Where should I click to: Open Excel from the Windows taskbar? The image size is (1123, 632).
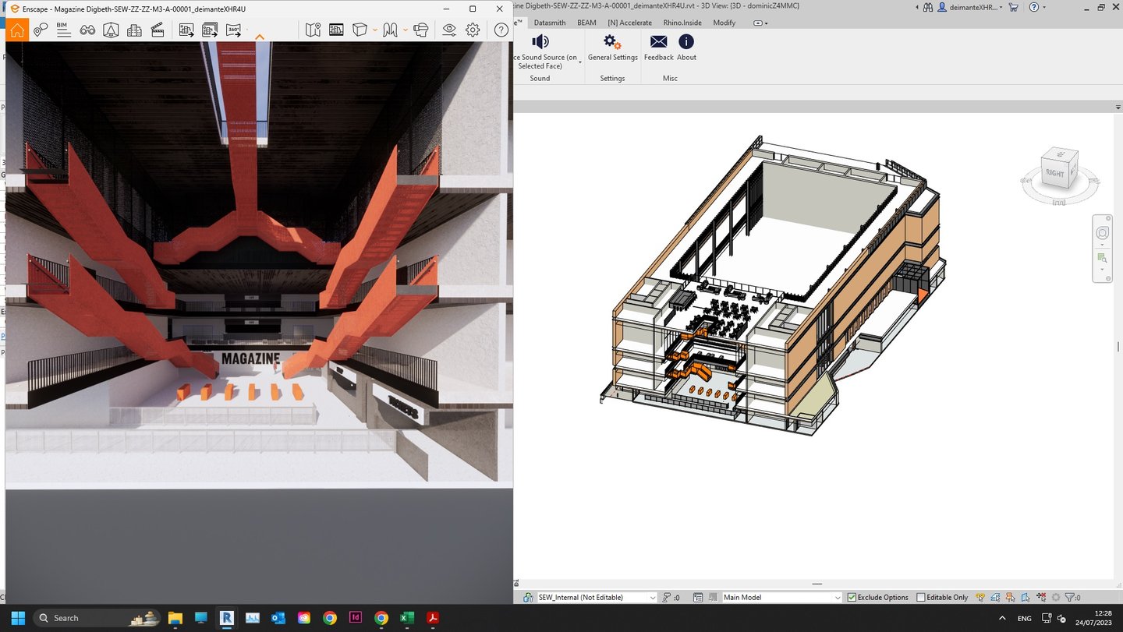[407, 618]
